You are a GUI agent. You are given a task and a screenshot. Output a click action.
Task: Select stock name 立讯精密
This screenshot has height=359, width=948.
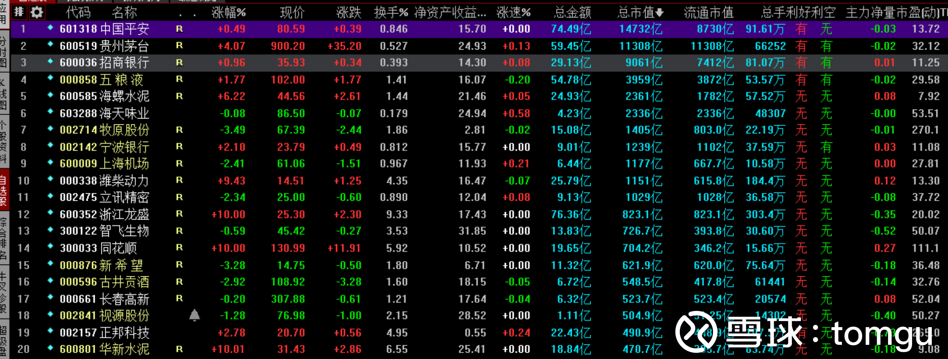click(124, 197)
